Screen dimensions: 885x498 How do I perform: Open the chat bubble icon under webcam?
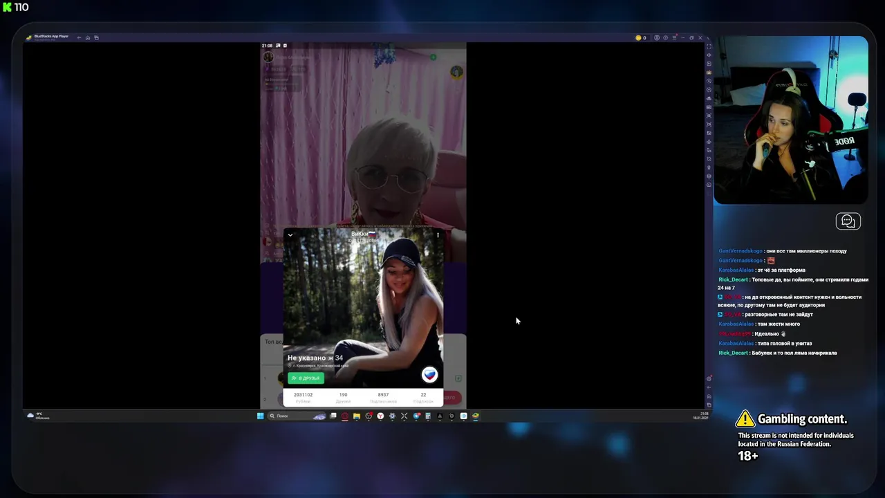(848, 221)
